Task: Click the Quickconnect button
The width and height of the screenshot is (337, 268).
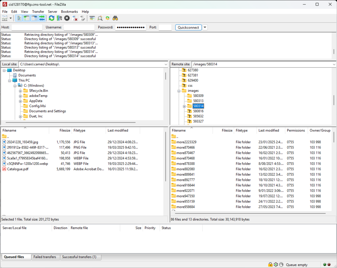Action: tap(189, 27)
